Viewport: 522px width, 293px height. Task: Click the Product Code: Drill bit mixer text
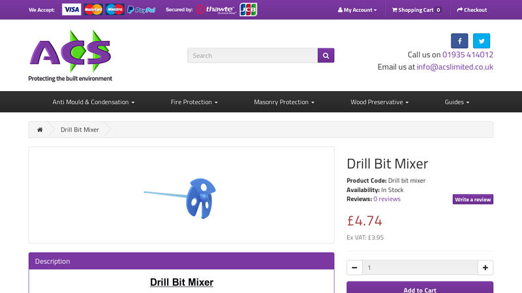(x=386, y=181)
